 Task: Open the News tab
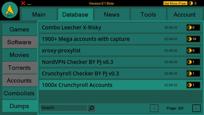(112, 14)
